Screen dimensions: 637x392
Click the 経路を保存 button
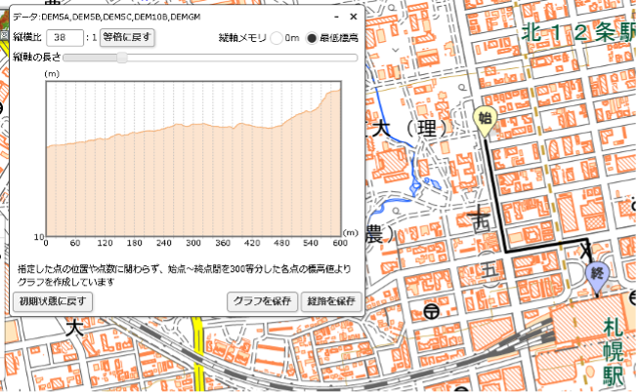click(x=331, y=301)
